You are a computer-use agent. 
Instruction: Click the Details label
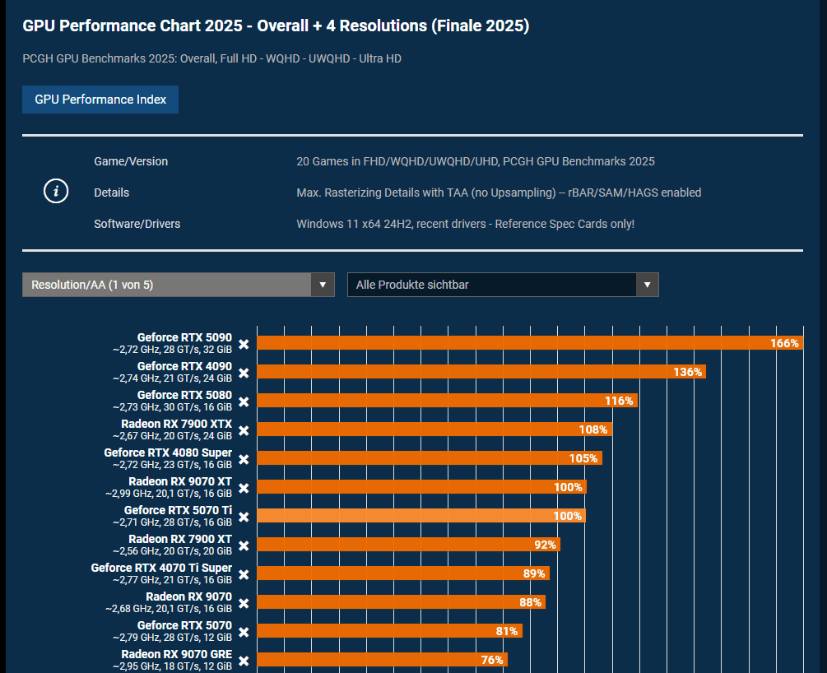111,193
